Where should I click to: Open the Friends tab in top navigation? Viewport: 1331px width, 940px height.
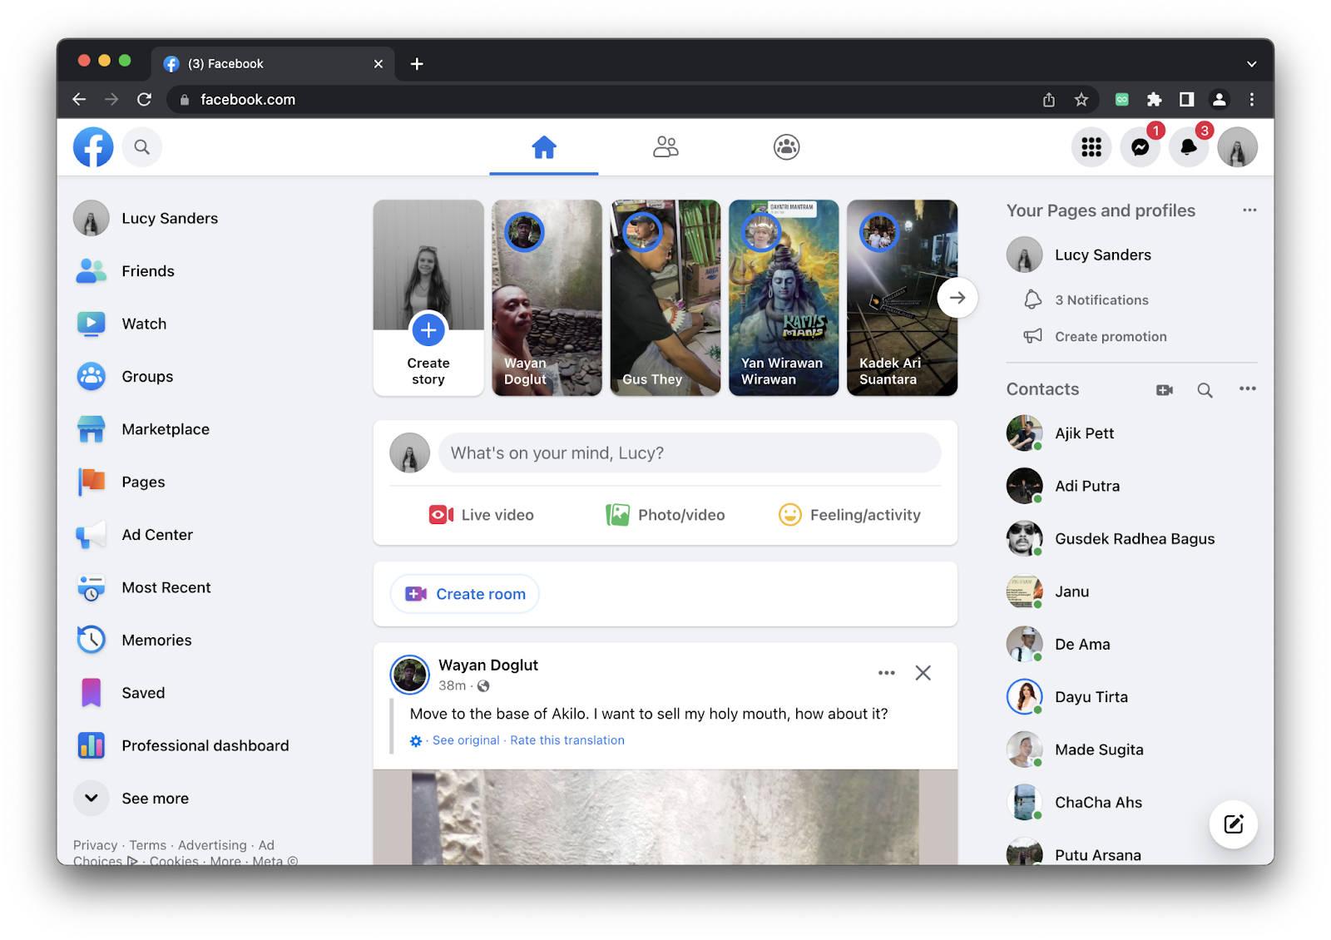pos(665,147)
